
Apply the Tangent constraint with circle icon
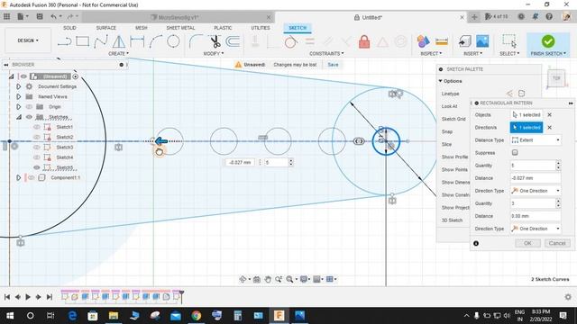(x=290, y=42)
